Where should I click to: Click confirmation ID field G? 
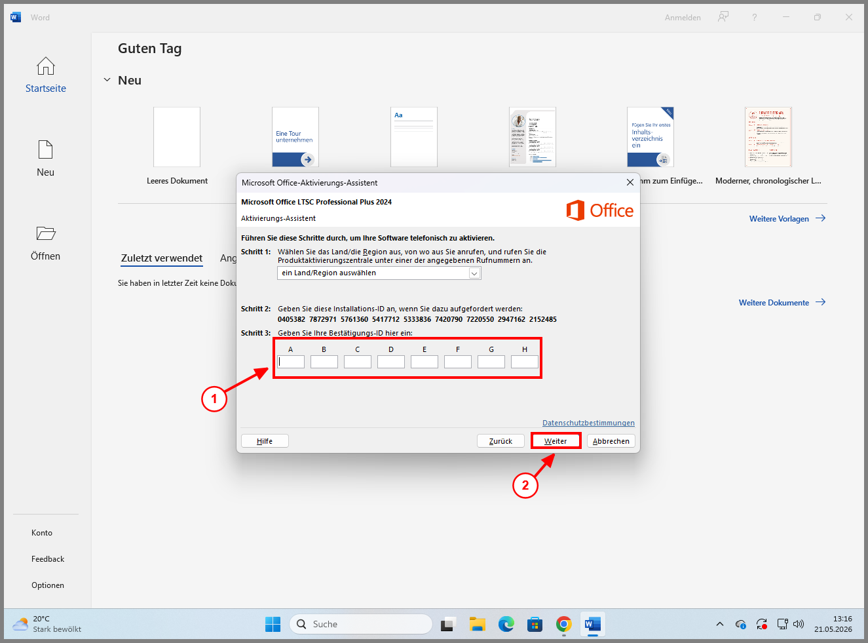click(491, 362)
